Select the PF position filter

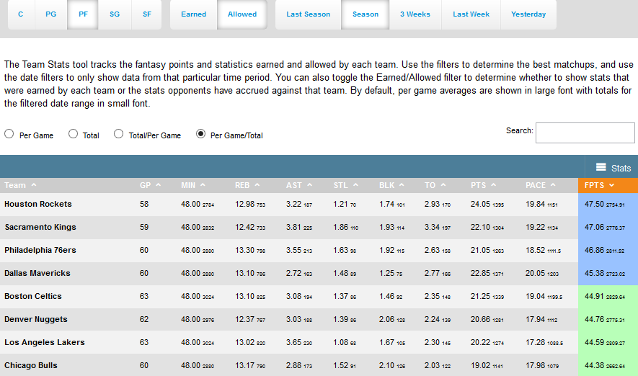coord(83,14)
